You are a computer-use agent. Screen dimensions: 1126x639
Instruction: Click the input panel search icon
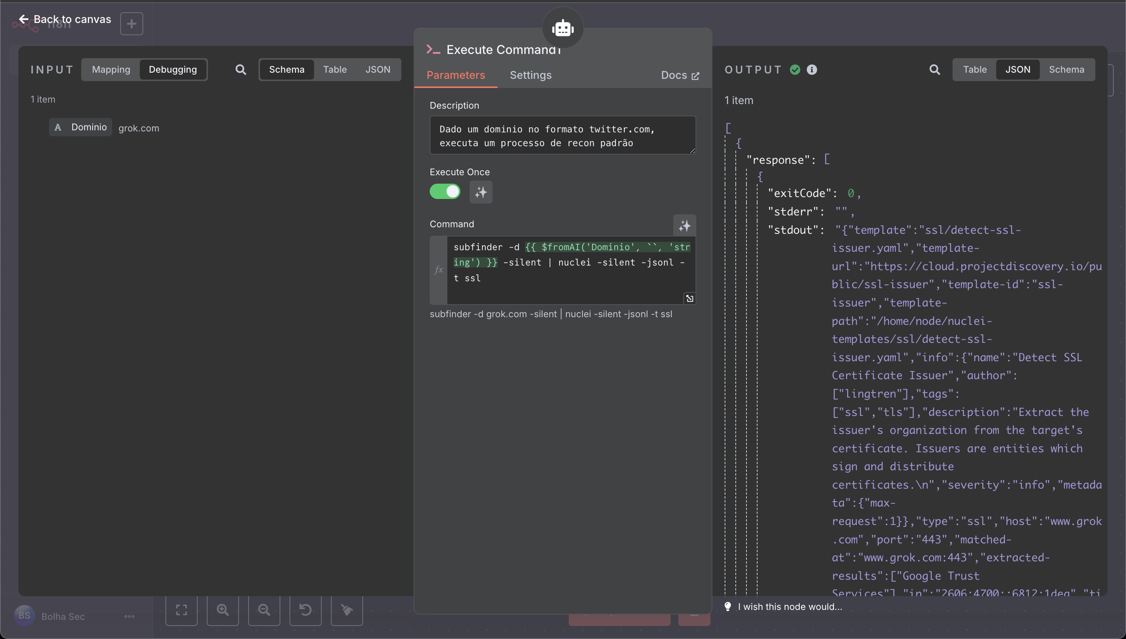(241, 69)
